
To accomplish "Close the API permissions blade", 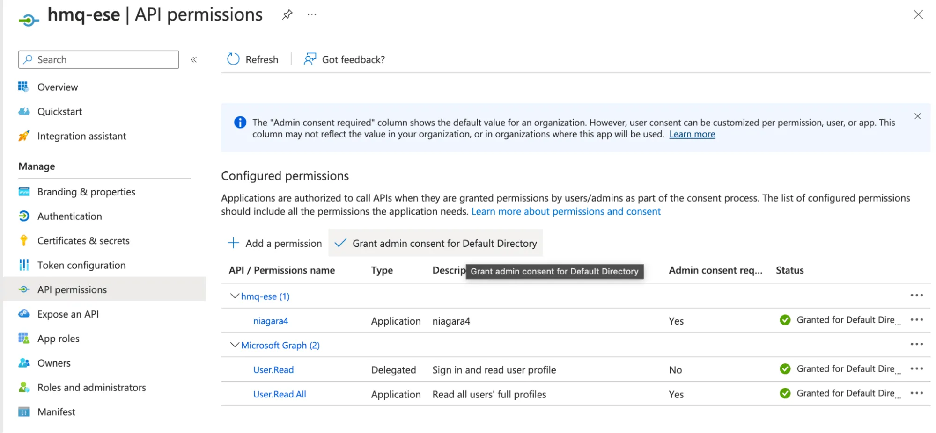I will pyautogui.click(x=918, y=14).
